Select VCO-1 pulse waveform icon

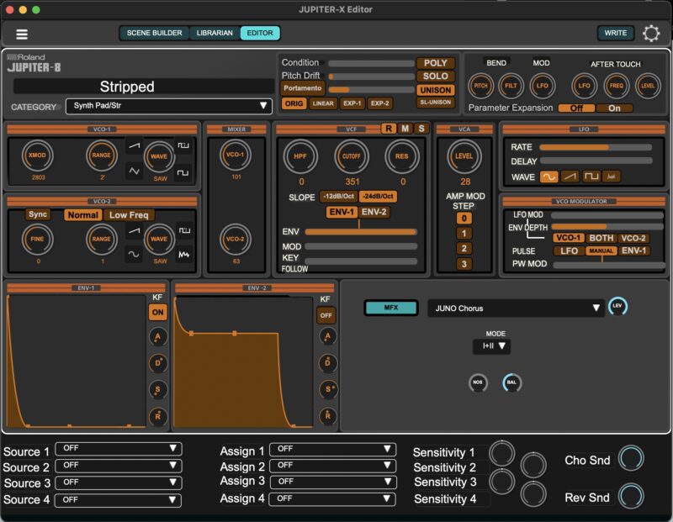pos(183,145)
